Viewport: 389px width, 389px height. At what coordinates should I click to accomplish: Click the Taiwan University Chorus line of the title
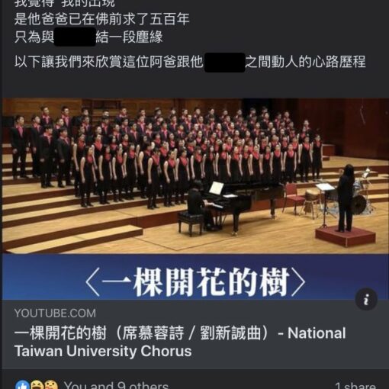point(103,351)
